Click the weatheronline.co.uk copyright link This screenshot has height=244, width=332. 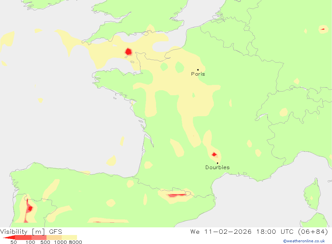point(304,241)
